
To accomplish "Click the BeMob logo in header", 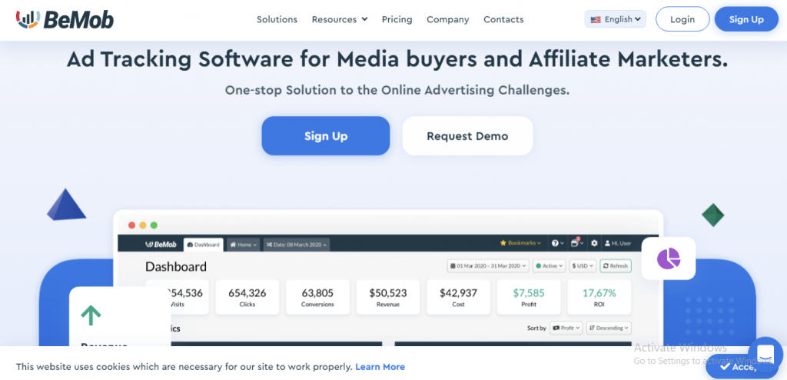I will point(65,19).
